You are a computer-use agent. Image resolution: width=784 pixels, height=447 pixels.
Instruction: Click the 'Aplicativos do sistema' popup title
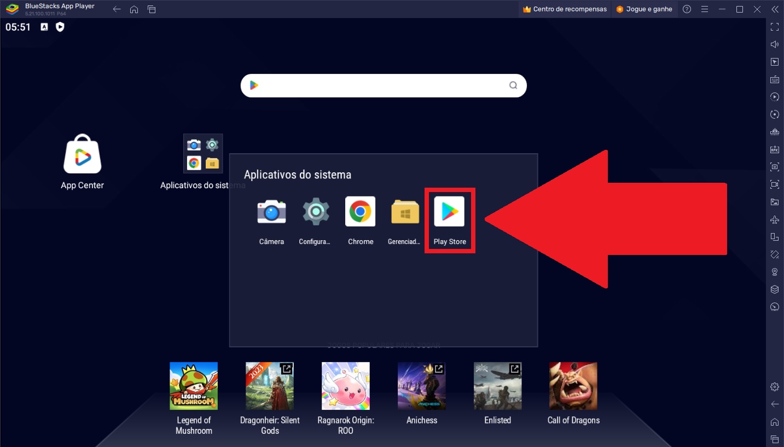click(x=298, y=175)
